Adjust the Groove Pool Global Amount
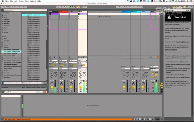 coord(45,92)
